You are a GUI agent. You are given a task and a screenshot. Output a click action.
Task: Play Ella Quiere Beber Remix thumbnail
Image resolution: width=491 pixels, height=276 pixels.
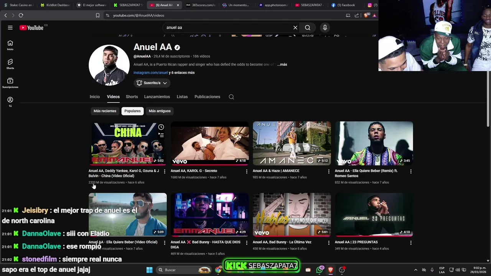[x=374, y=143]
